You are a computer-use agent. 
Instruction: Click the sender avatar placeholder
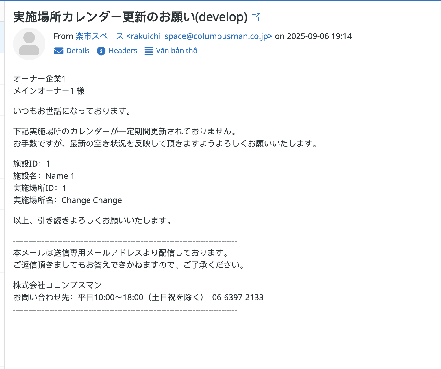29,44
